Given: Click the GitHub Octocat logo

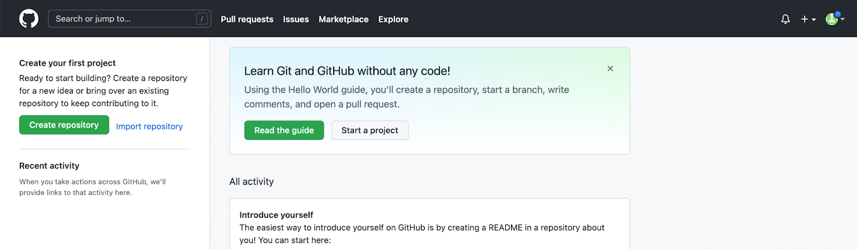Looking at the screenshot, I should pyautogui.click(x=29, y=19).
